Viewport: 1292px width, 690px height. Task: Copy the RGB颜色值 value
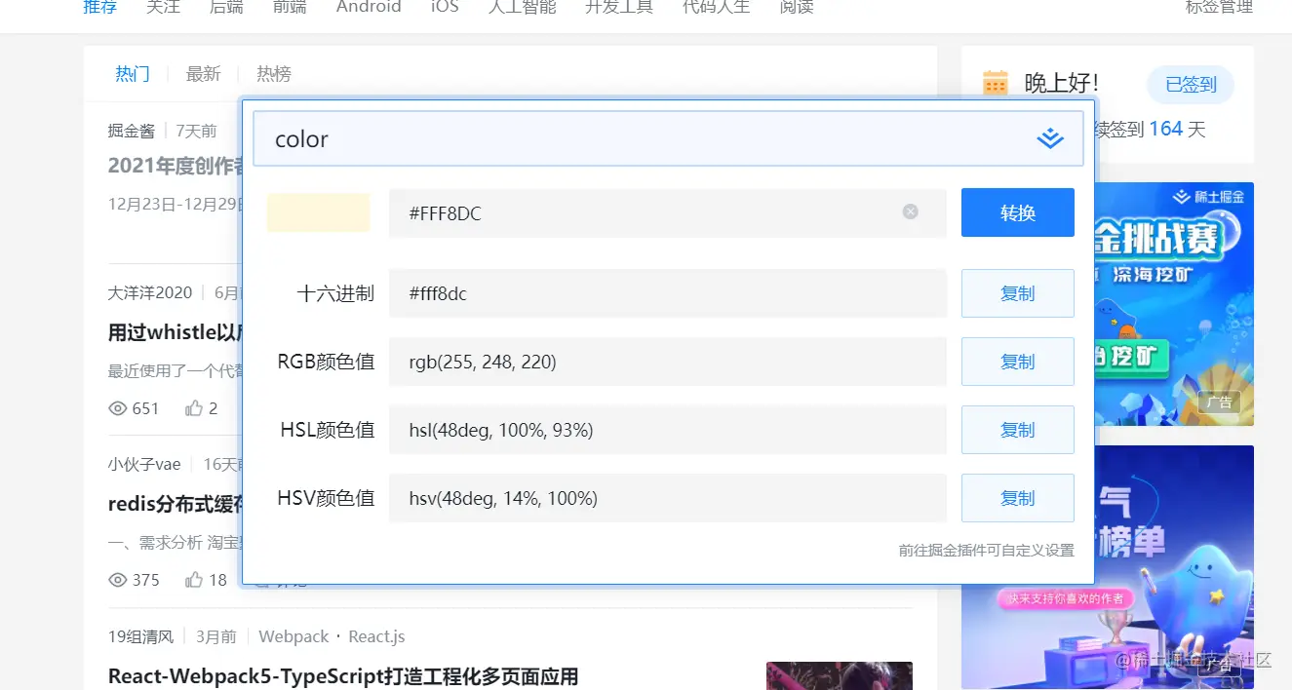[x=1018, y=362]
